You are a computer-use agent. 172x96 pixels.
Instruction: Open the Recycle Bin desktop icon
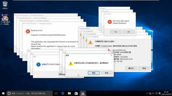5,5
